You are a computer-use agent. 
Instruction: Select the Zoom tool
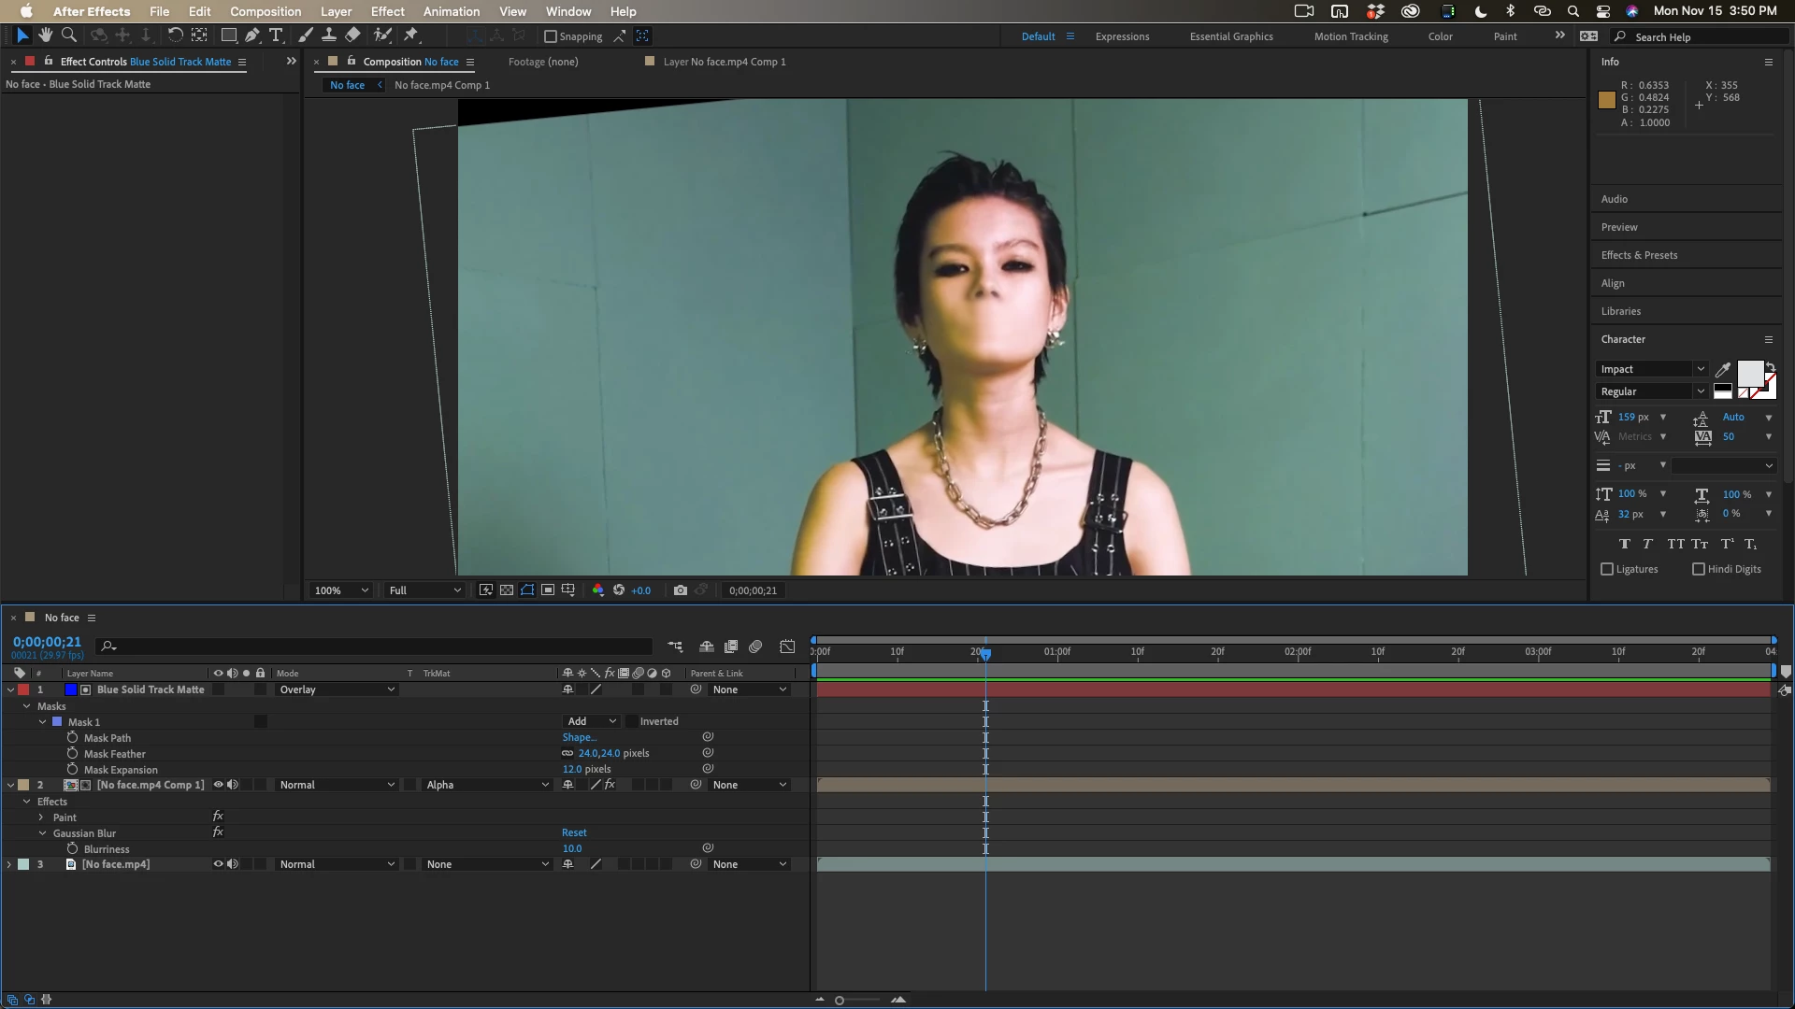68,36
